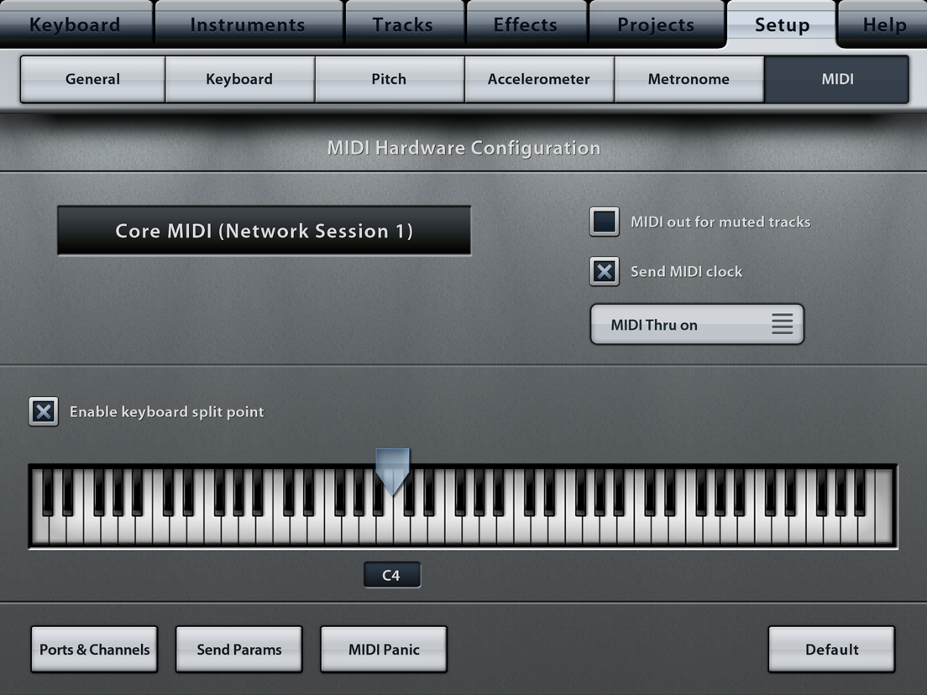
Task: Open the Ports & Channels settings
Action: [x=94, y=649]
